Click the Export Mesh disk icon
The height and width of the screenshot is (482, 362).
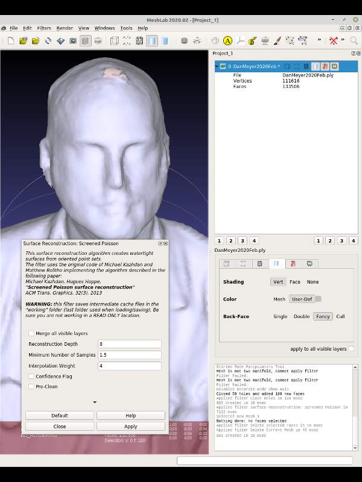[61, 41]
